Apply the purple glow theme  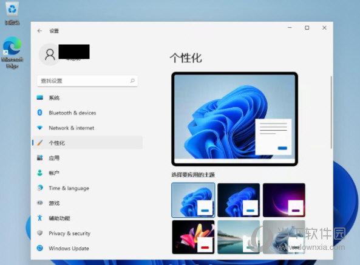pos(284,200)
